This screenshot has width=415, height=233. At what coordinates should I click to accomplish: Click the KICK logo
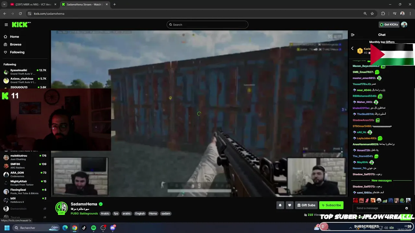(x=21, y=25)
